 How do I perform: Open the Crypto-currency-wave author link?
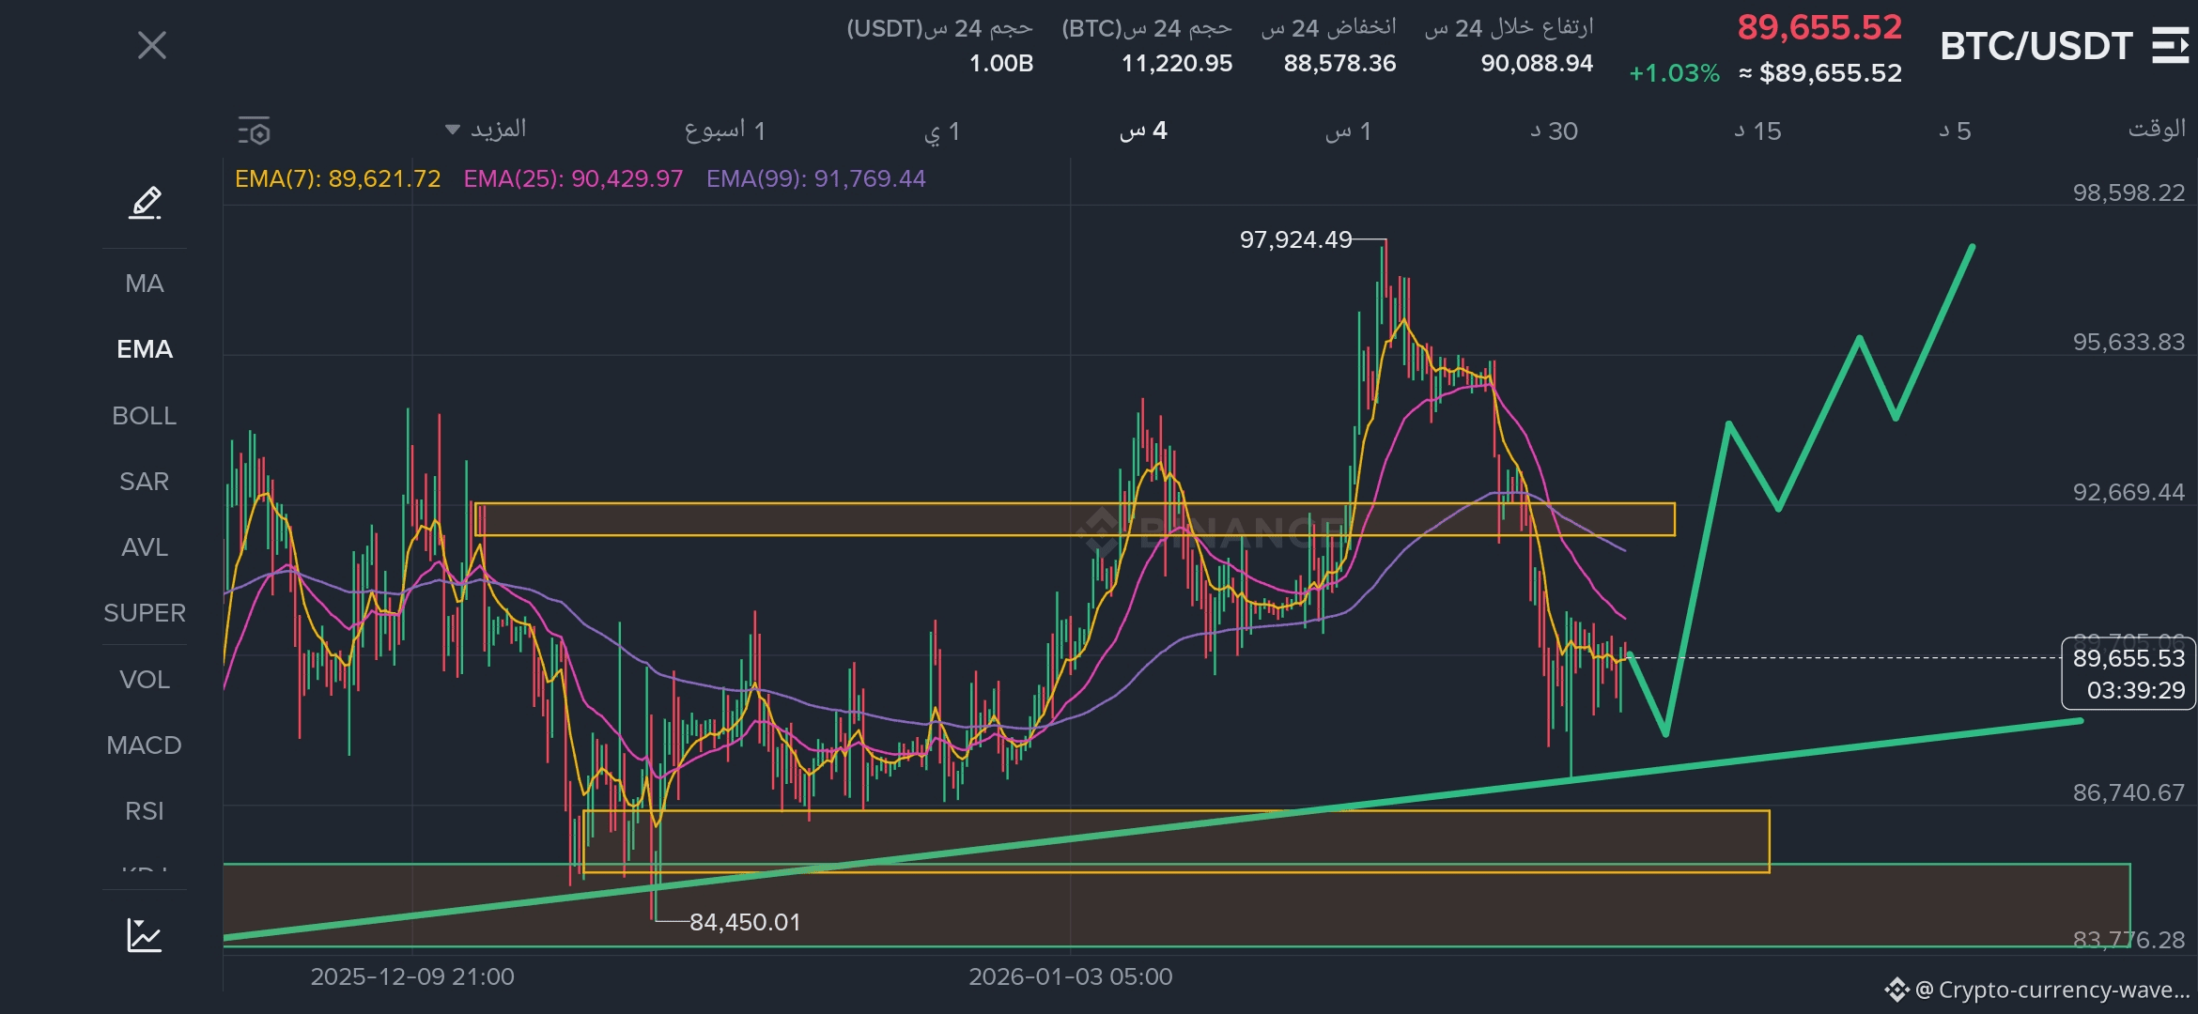coord(2052,990)
